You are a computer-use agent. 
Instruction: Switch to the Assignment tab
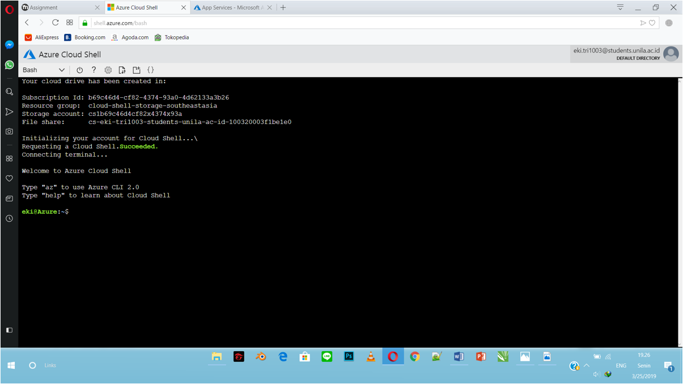tap(54, 8)
